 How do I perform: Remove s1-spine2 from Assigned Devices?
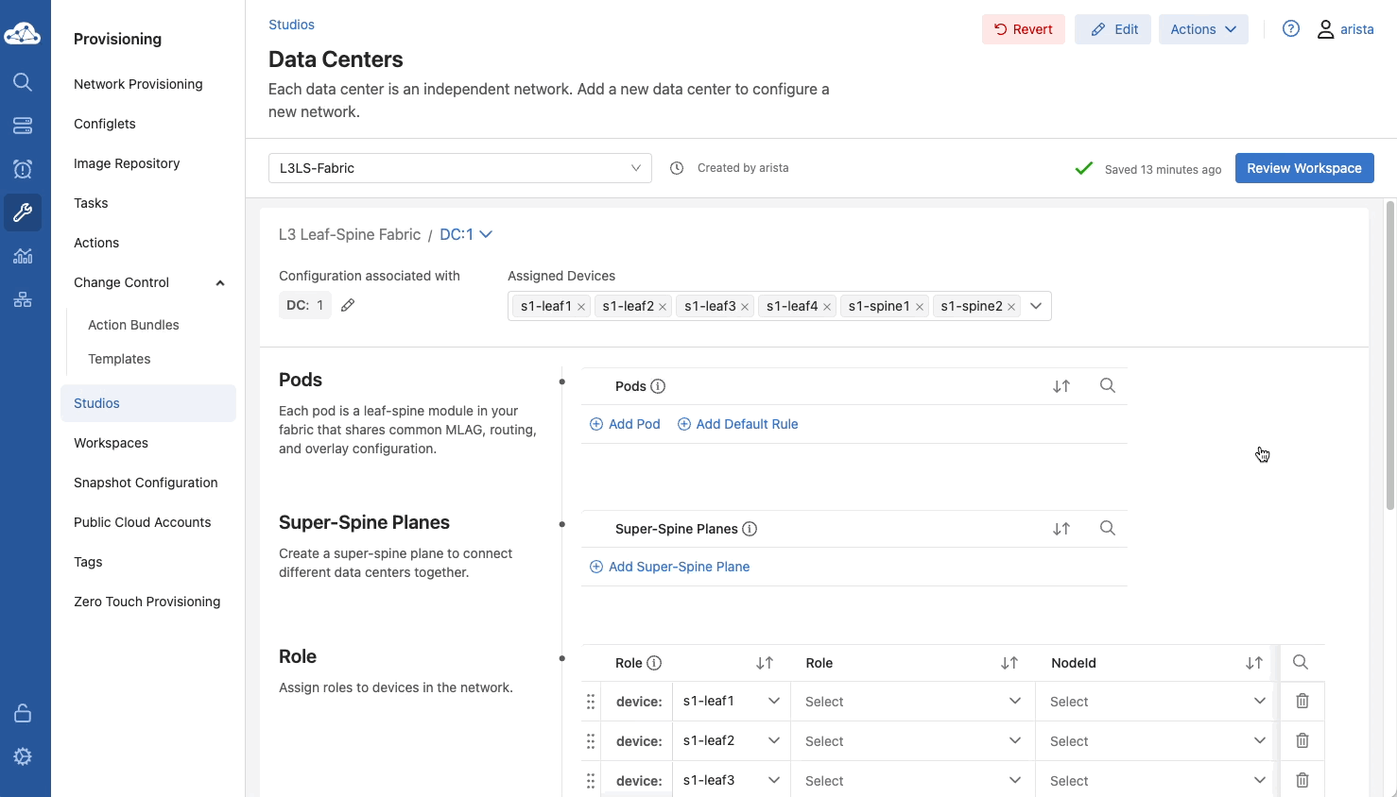click(x=1011, y=307)
